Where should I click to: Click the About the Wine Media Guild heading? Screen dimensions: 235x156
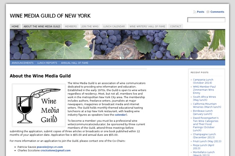coord(40,76)
